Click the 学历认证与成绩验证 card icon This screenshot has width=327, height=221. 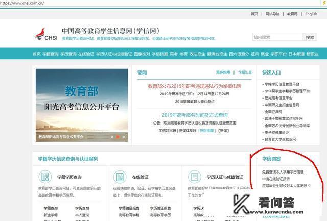coord(194,177)
